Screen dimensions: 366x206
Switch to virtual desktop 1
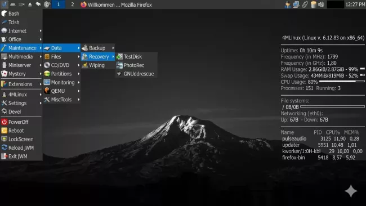[58, 5]
